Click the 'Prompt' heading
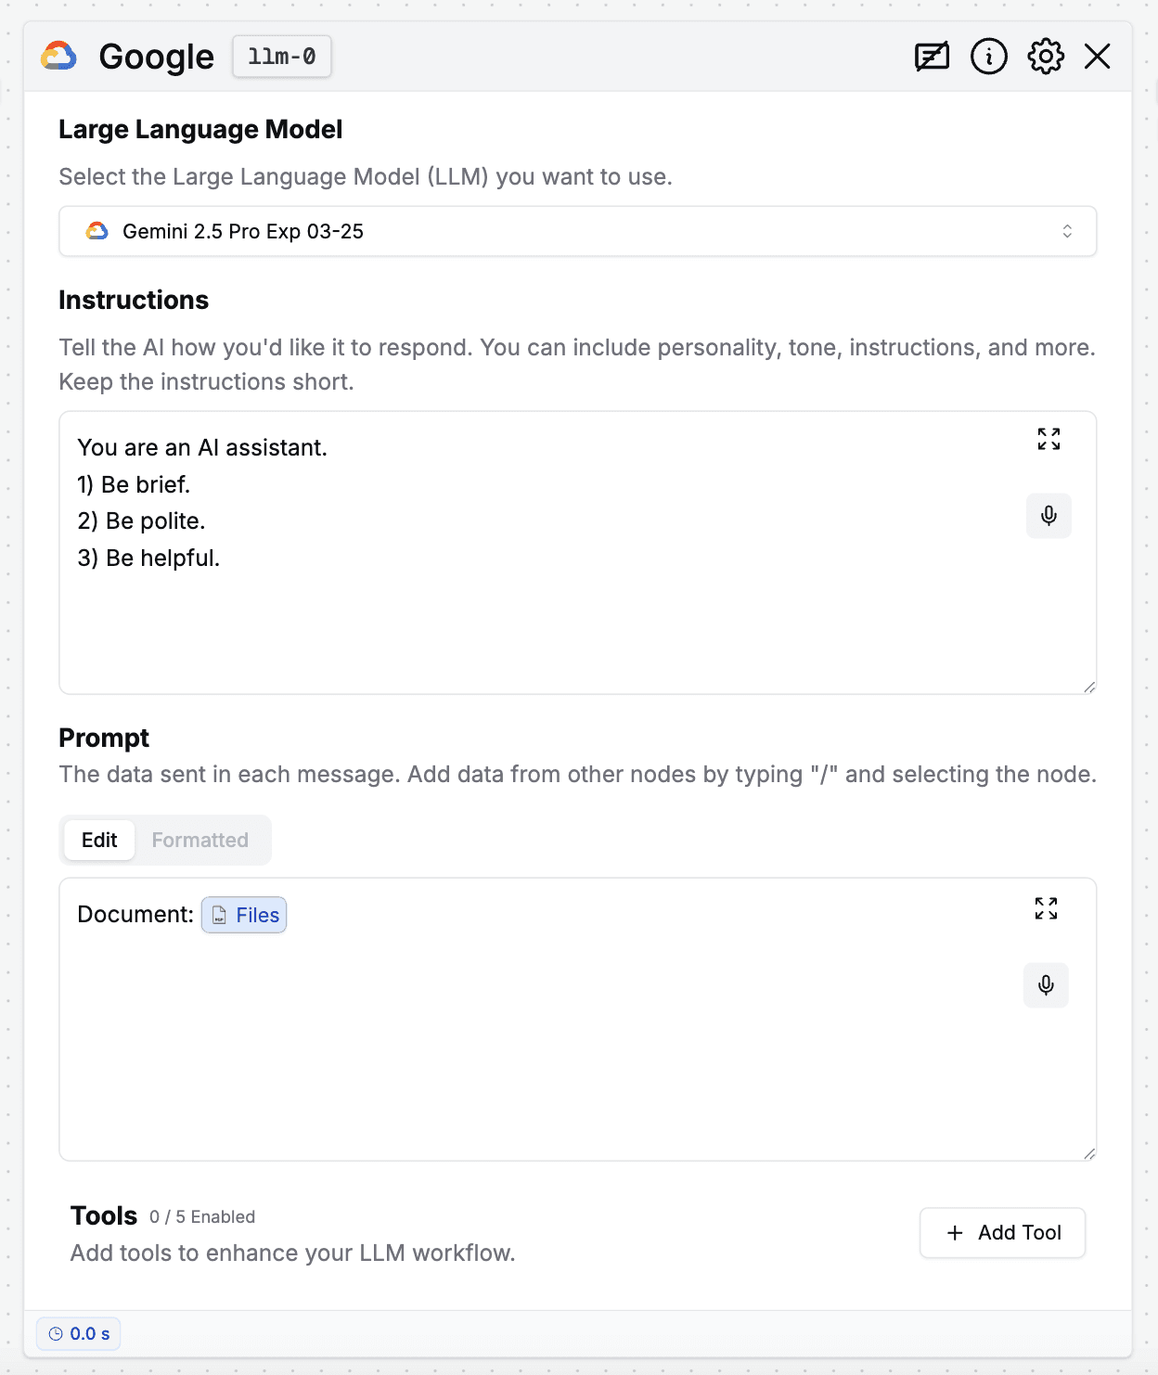1158x1375 pixels. pyautogui.click(x=104, y=738)
